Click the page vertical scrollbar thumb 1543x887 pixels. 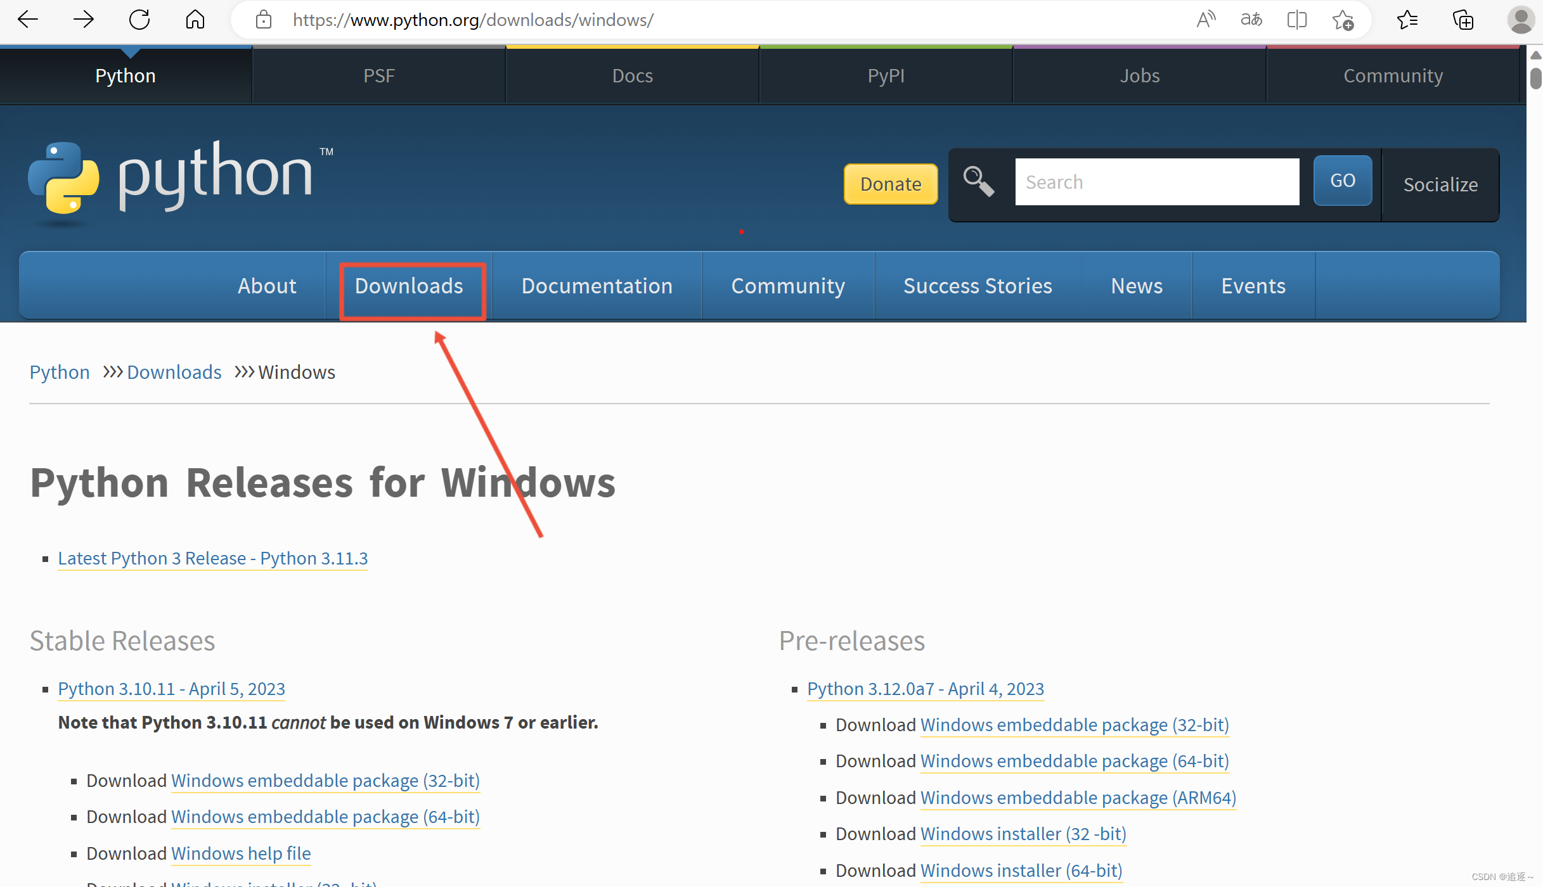pyautogui.click(x=1535, y=78)
